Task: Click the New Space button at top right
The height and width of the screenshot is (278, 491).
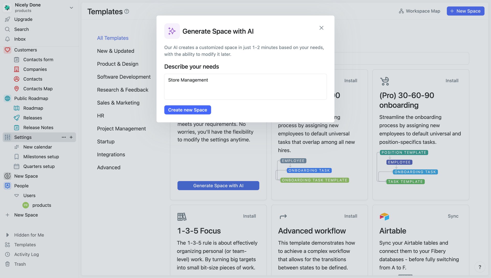Action: click(465, 11)
